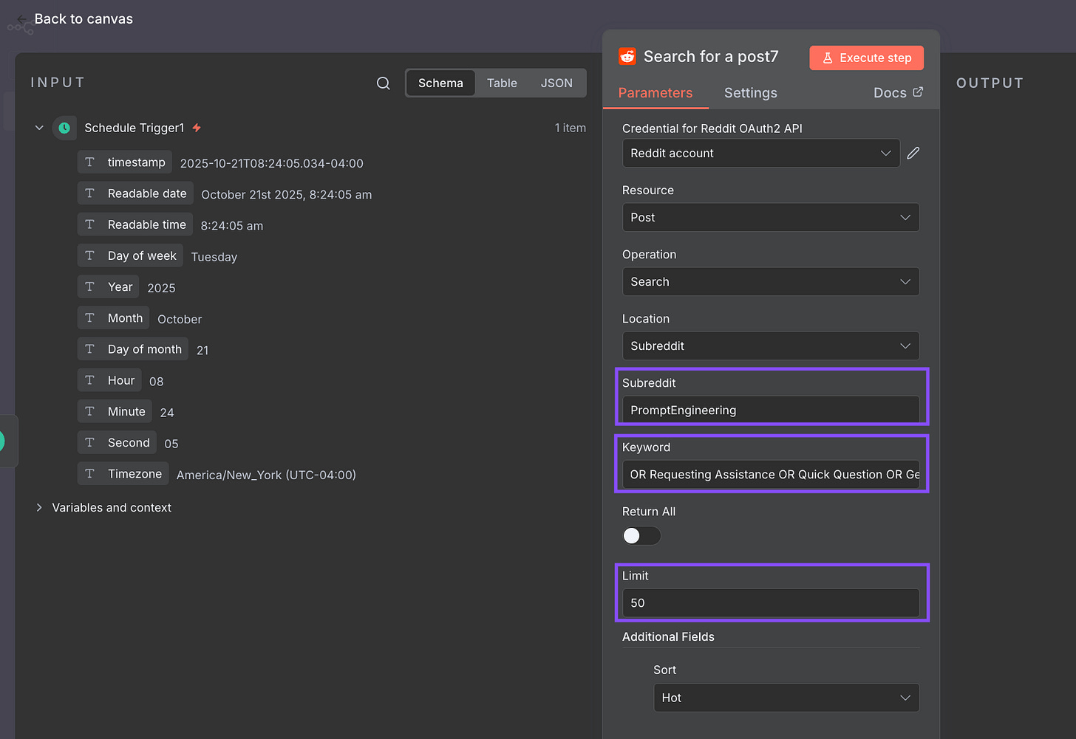Open the Docs link
The image size is (1076, 739).
pyautogui.click(x=898, y=92)
